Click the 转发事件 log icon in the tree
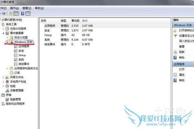Screen dimensions: 194x129 click(x=16, y=64)
